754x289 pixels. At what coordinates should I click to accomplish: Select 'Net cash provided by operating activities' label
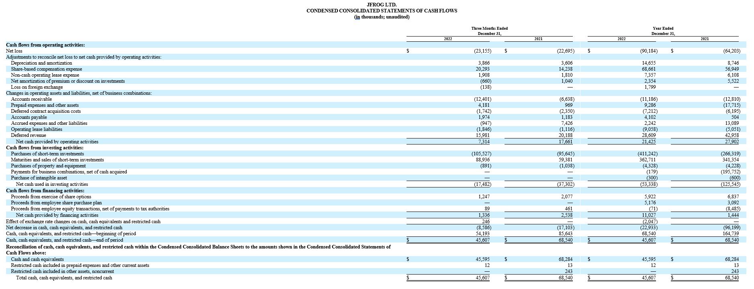click(x=57, y=142)
